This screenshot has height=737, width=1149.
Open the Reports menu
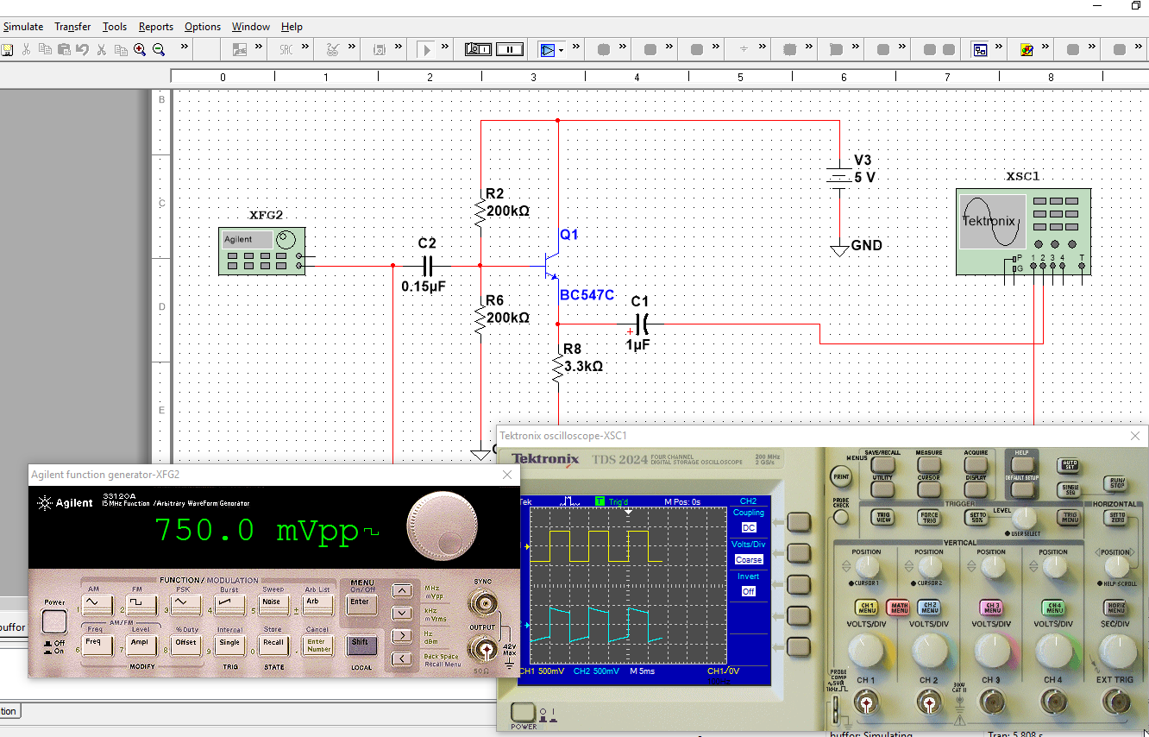coord(156,27)
